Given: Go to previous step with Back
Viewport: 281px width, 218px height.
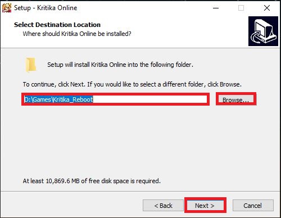Looking at the screenshot, I should tap(163, 206).
